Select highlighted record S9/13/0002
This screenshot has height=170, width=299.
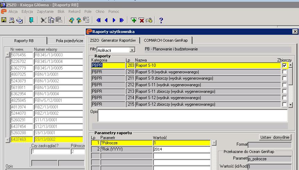click(x=58, y=139)
